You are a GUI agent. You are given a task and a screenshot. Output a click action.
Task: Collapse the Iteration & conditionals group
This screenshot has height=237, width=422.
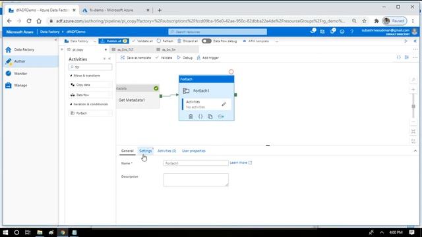click(71, 104)
